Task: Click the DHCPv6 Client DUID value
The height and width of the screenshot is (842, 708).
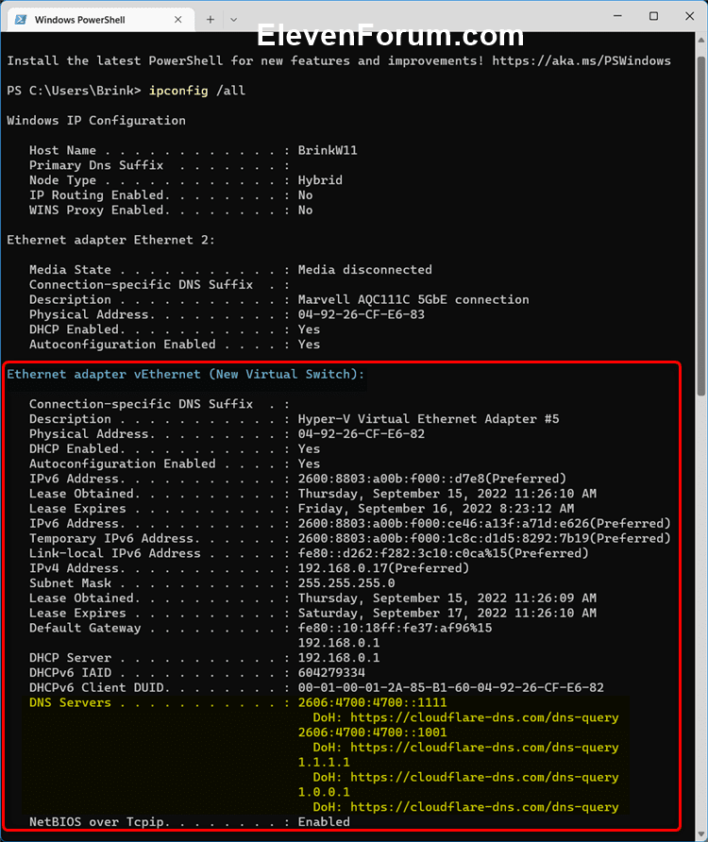Action: click(450, 688)
